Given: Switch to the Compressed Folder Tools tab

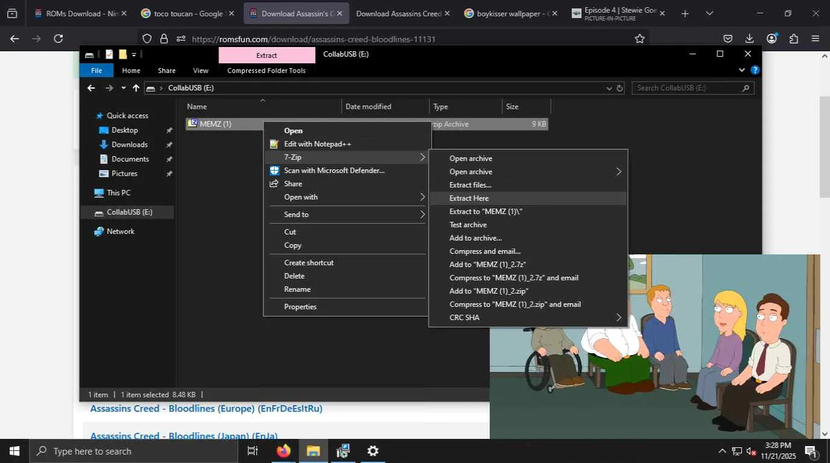Looking at the screenshot, I should click(267, 71).
